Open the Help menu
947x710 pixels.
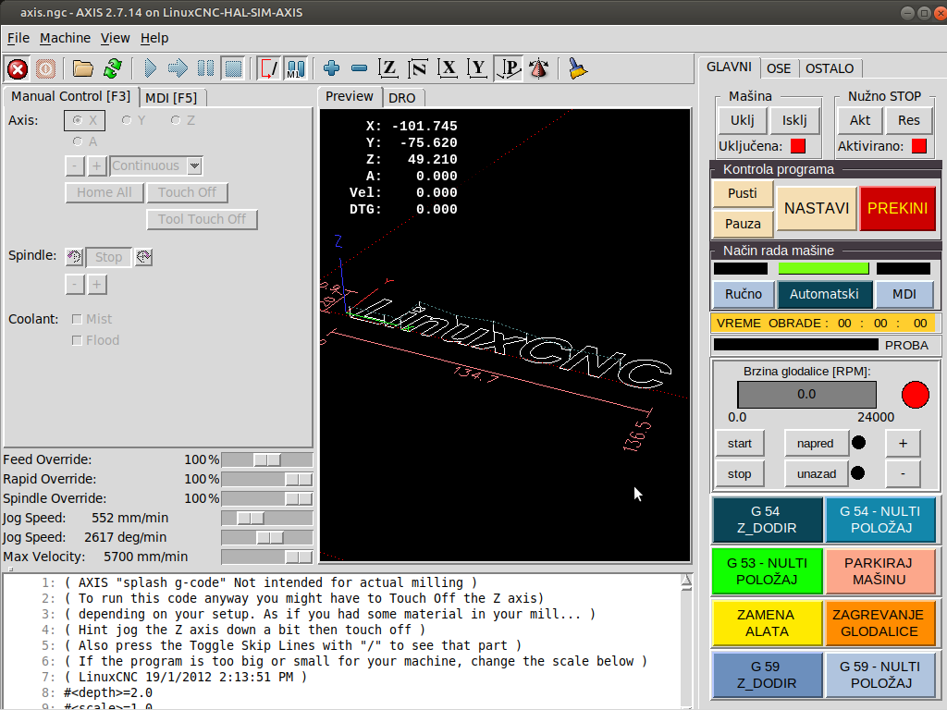pyautogui.click(x=154, y=38)
